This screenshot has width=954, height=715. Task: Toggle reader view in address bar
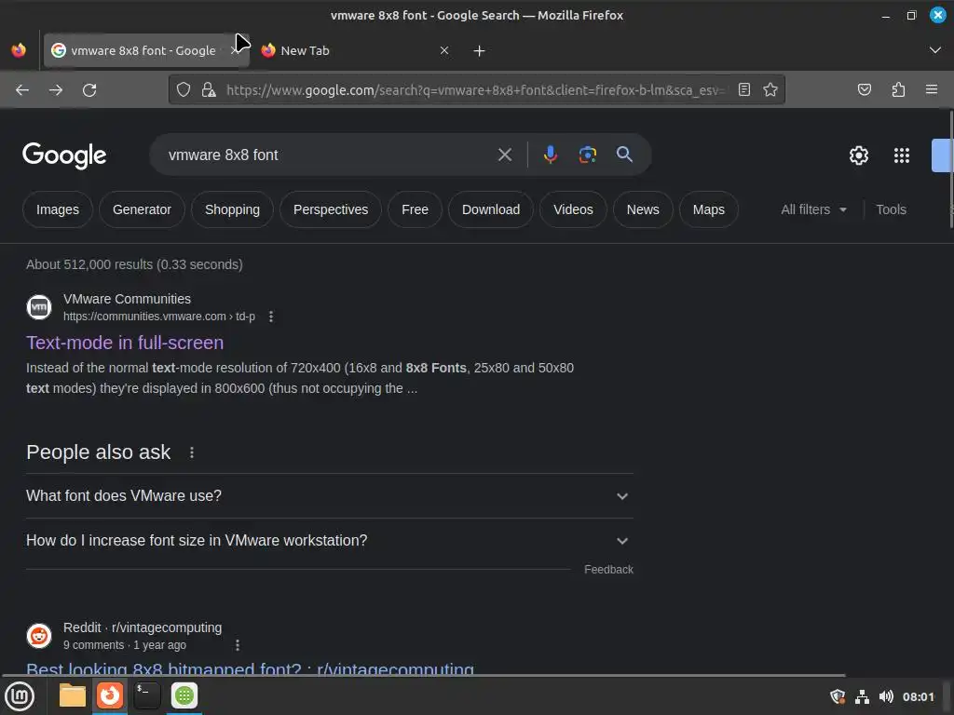coord(744,90)
